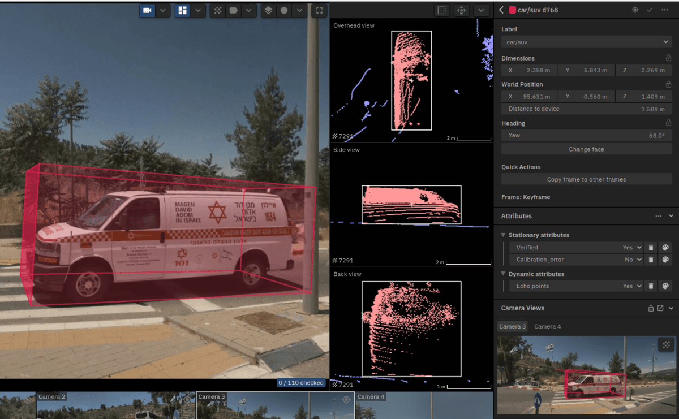Screen dimensions: 679x419
Task: Open the camera mode dropdown arrow
Action: coord(163,10)
